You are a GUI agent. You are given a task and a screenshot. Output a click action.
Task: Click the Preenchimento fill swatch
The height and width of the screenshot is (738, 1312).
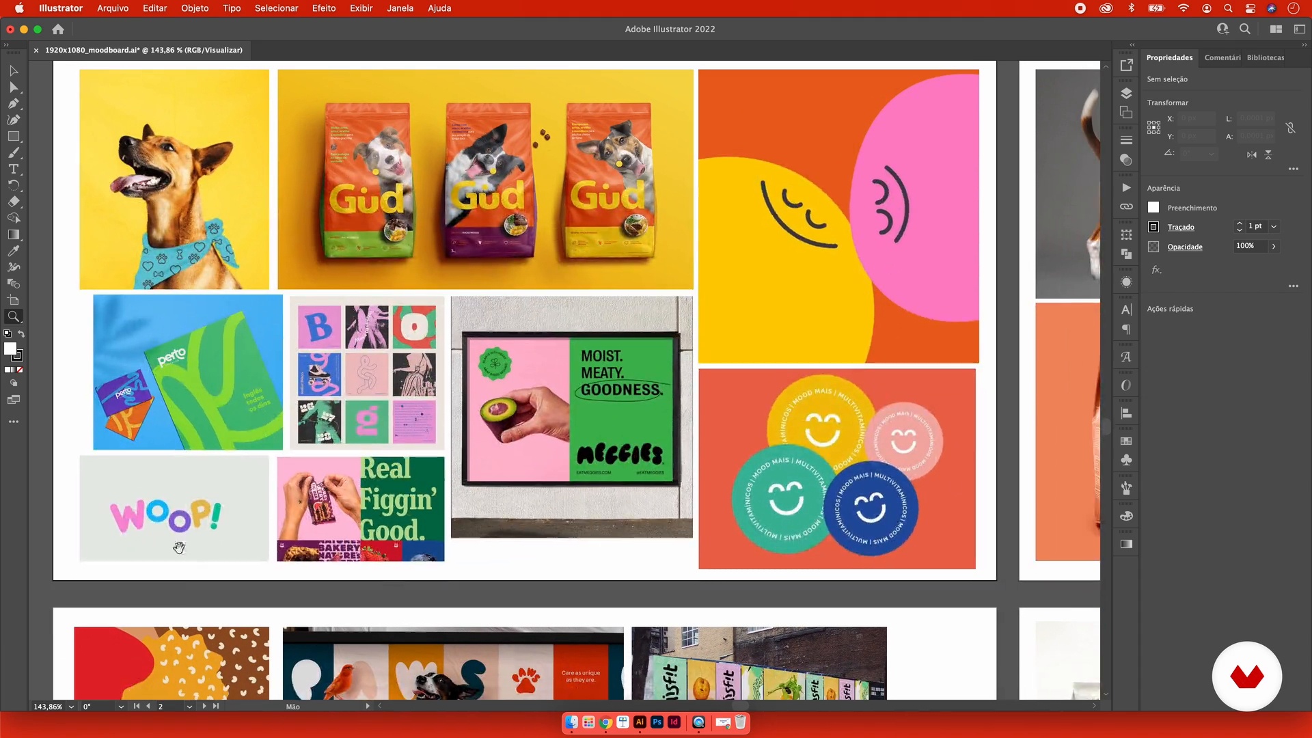pyautogui.click(x=1153, y=207)
